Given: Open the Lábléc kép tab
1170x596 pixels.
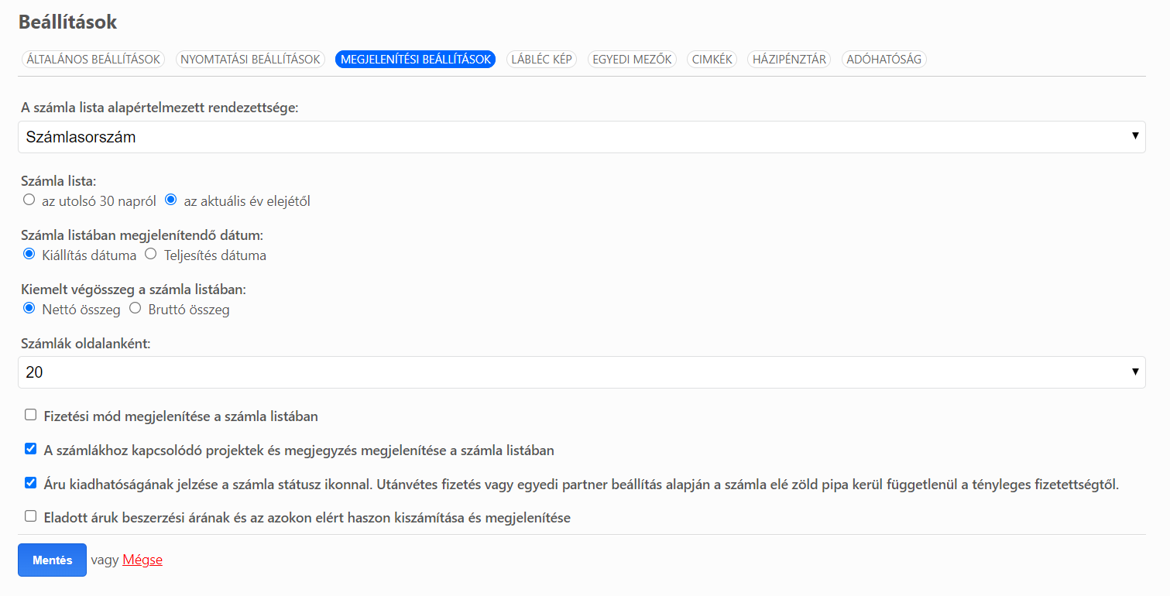Looking at the screenshot, I should [541, 60].
